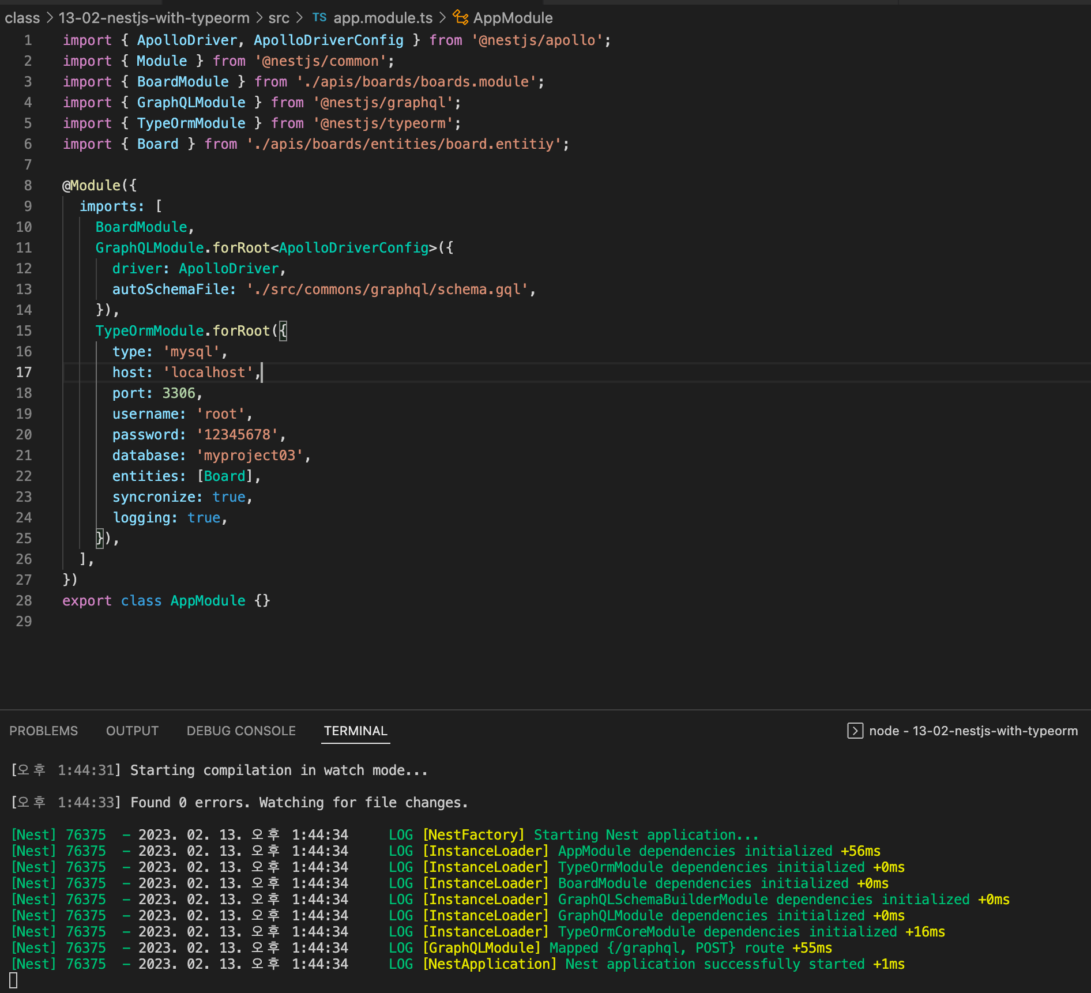Click the AppModule breadcrumb symbol
The width and height of the screenshot is (1091, 993).
click(513, 18)
